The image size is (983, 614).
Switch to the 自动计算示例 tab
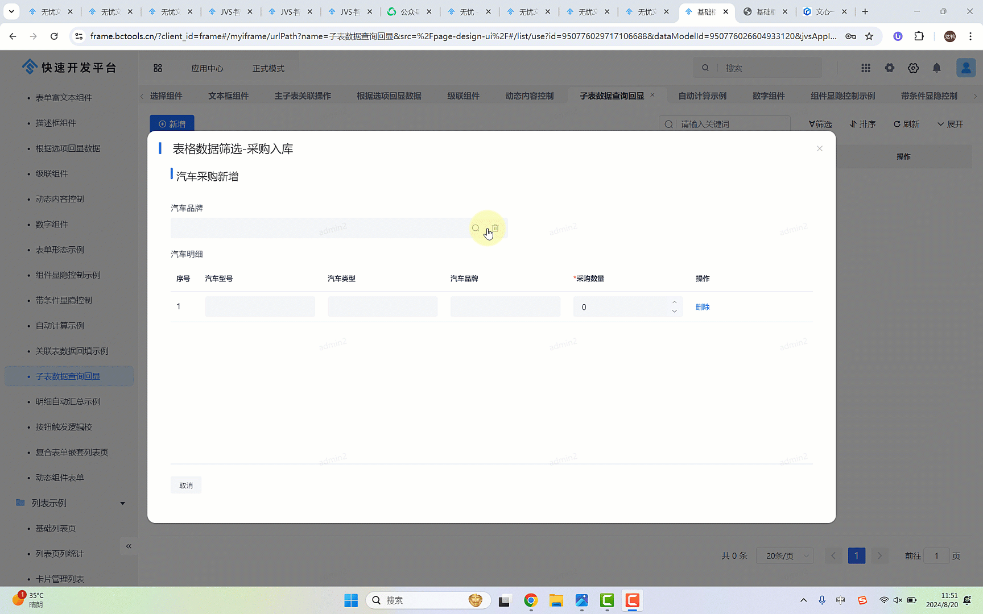tap(702, 96)
